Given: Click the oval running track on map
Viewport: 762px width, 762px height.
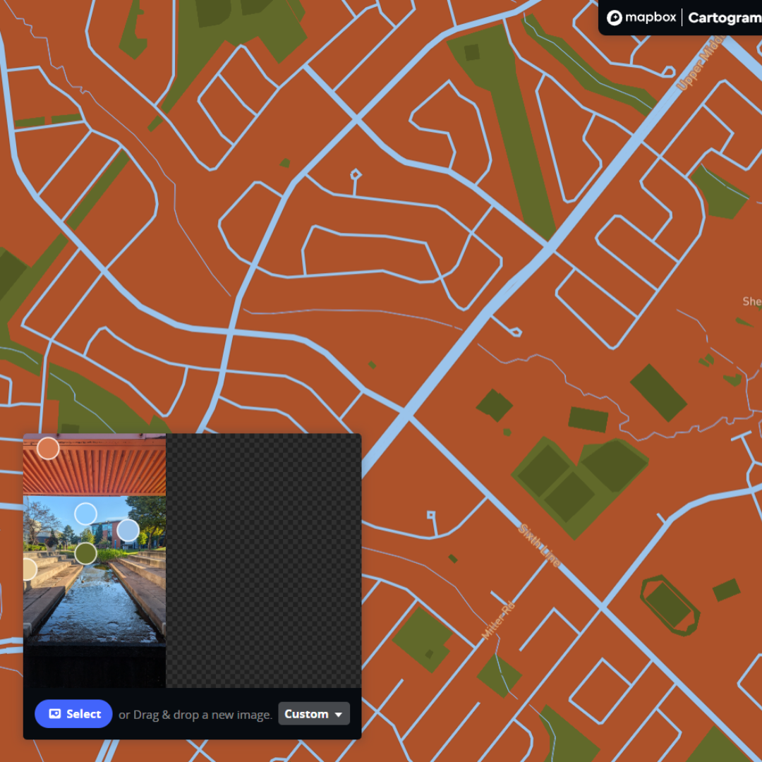Looking at the screenshot, I should click(669, 605).
